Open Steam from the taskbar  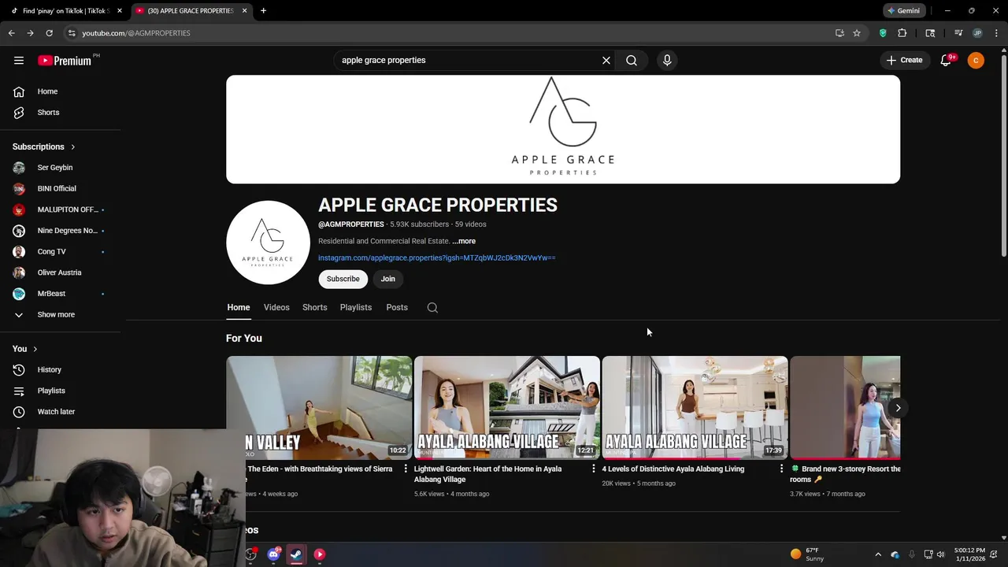(x=296, y=554)
